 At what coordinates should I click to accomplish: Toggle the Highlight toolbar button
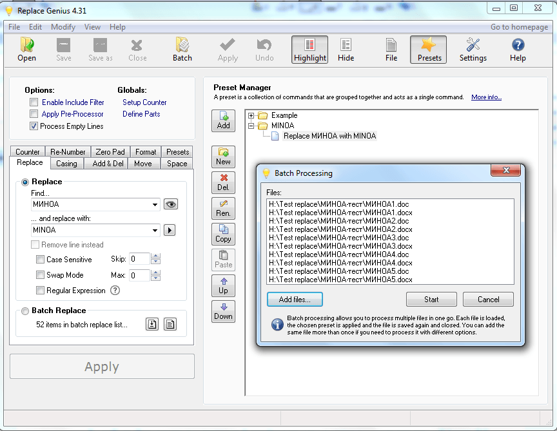309,50
